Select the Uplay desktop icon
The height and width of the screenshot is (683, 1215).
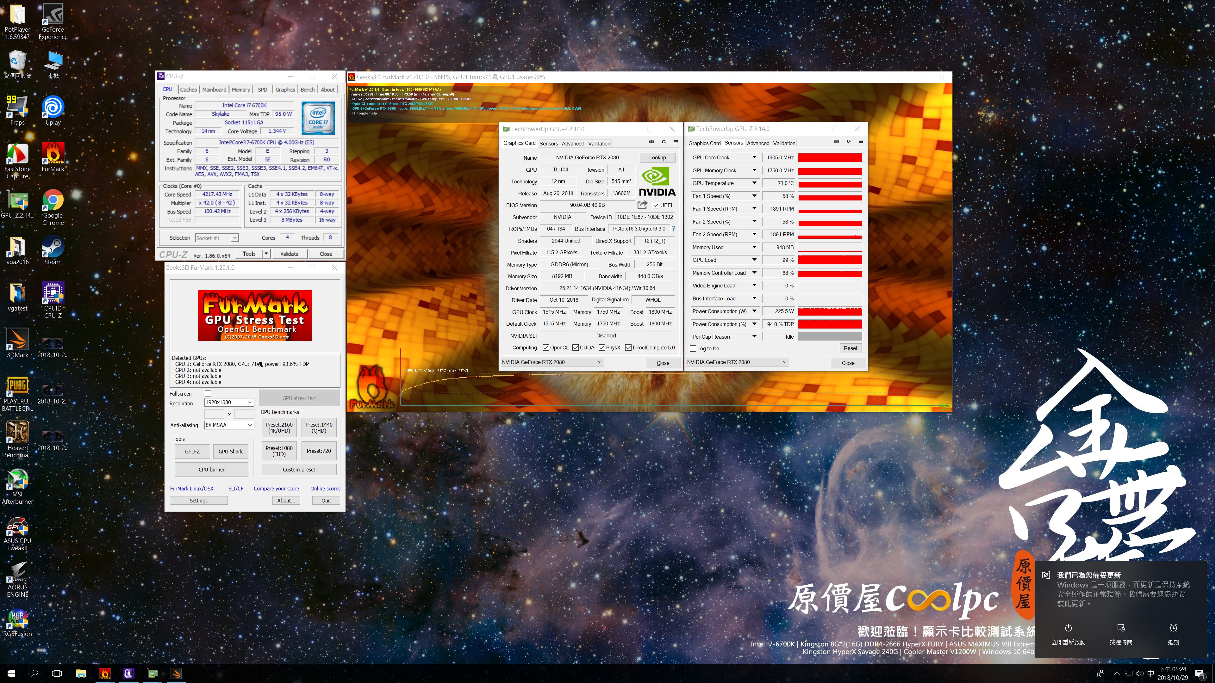coord(53,110)
